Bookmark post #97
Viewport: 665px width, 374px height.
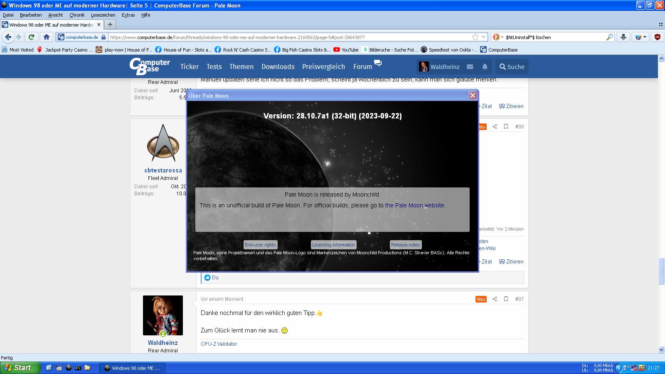coord(506,299)
